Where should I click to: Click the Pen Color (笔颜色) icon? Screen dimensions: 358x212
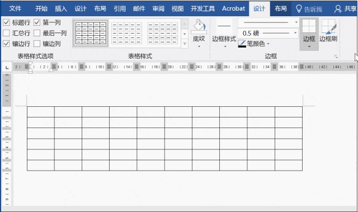pos(242,44)
